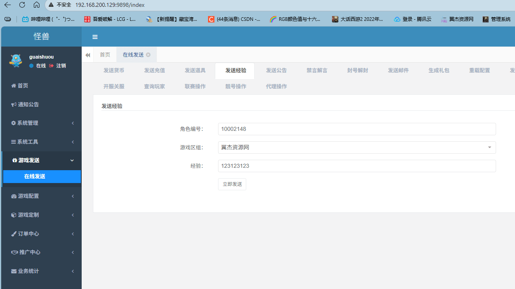Open the 游戏区组 dropdown selector

coord(489,147)
